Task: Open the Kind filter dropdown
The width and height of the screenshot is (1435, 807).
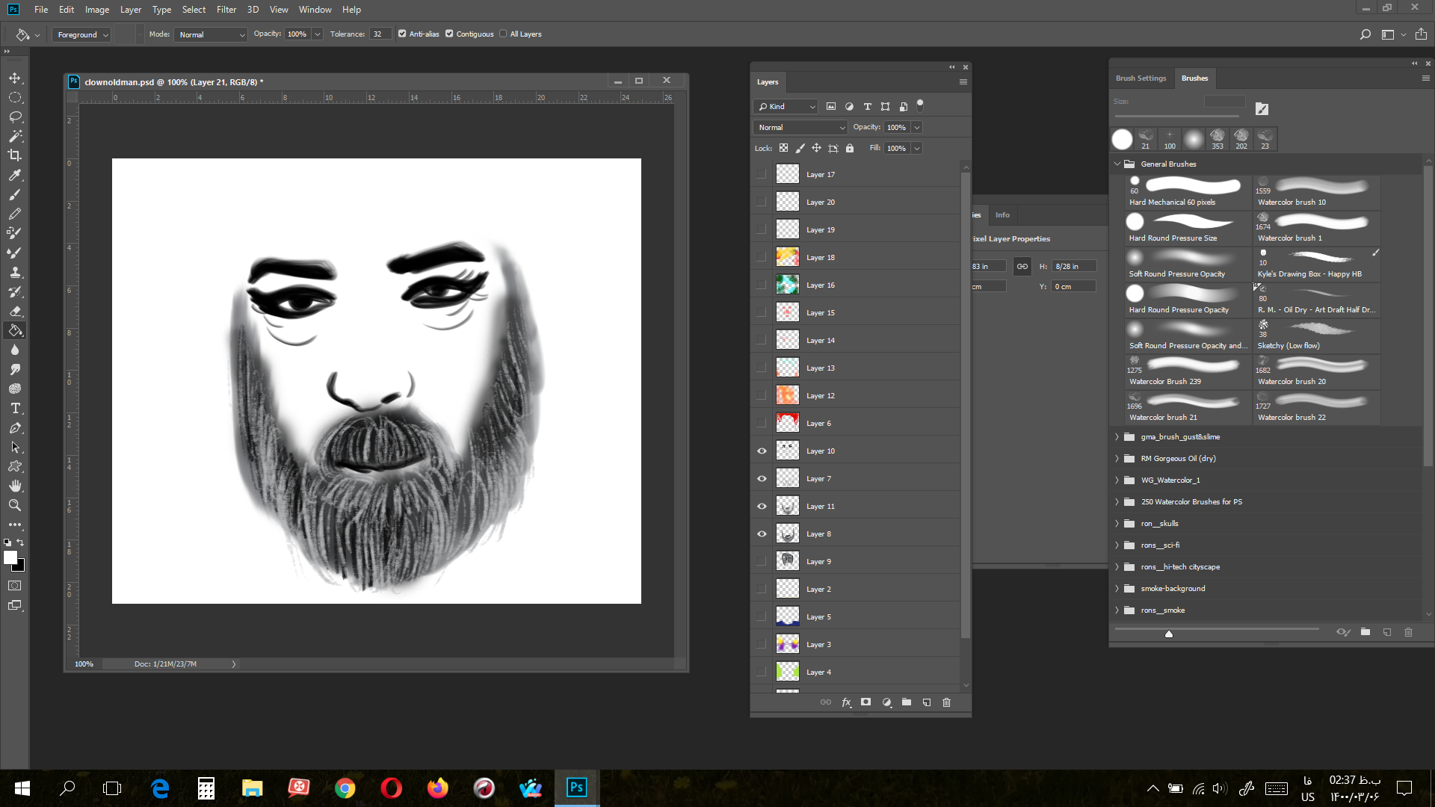Action: tap(786, 107)
